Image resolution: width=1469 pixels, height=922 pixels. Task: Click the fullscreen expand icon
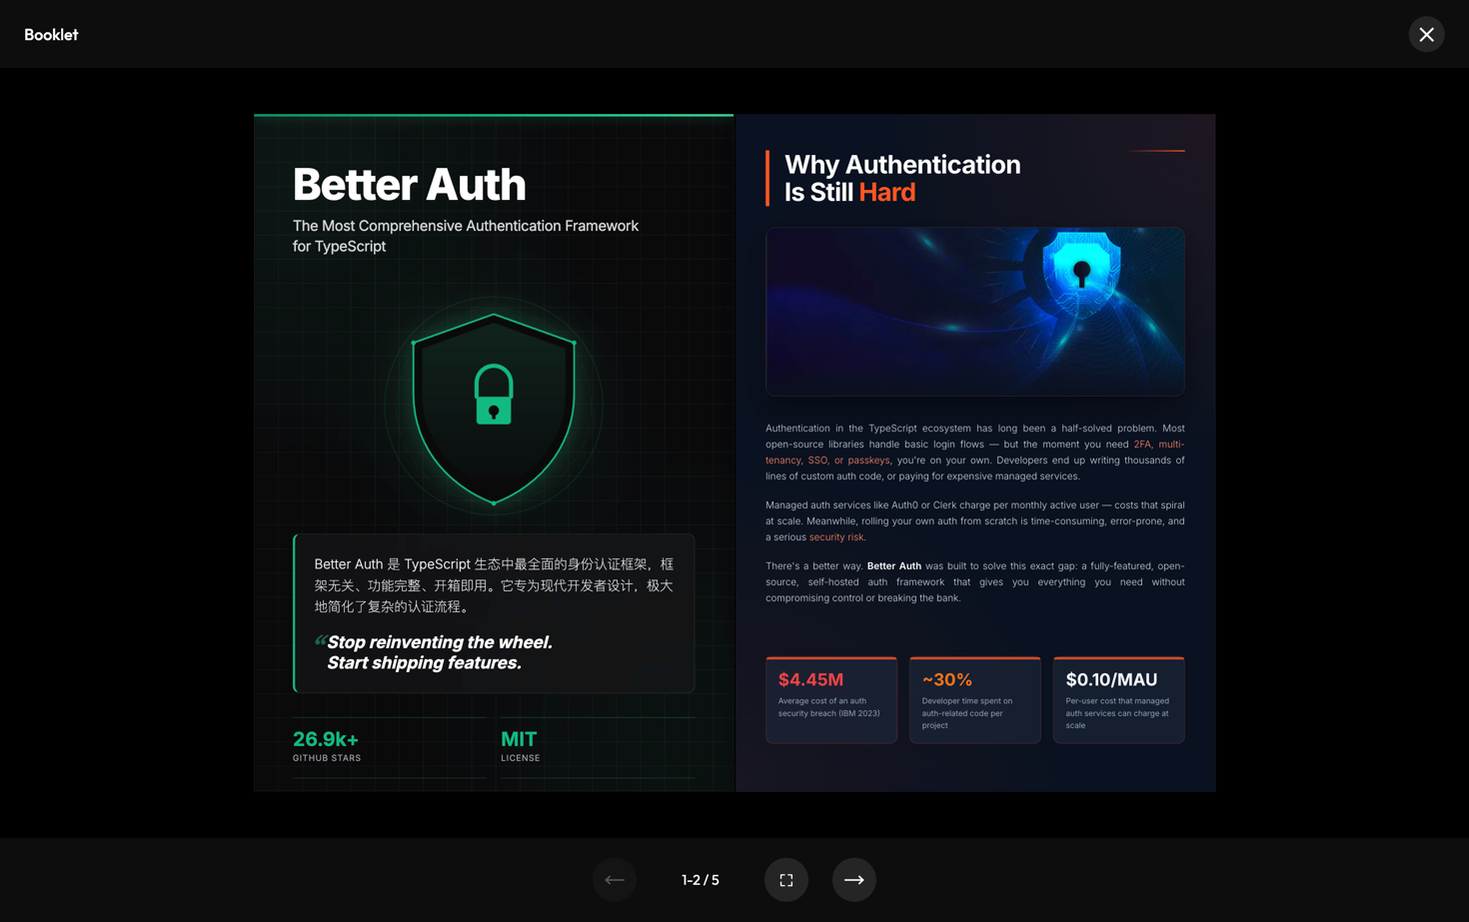(786, 879)
